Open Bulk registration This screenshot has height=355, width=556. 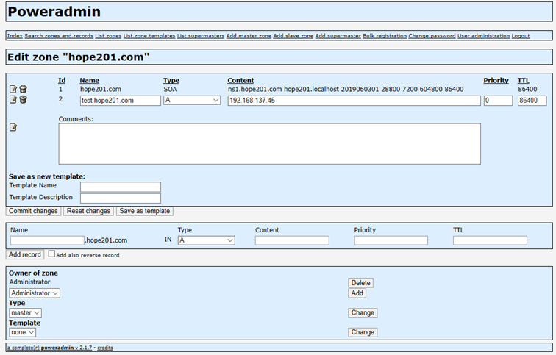coord(385,36)
